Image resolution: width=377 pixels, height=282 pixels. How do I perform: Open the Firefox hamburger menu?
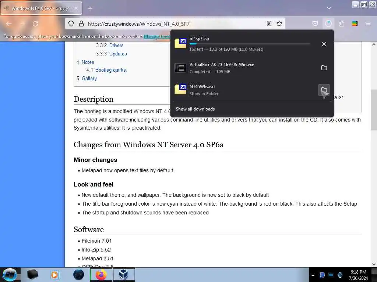(x=368, y=23)
